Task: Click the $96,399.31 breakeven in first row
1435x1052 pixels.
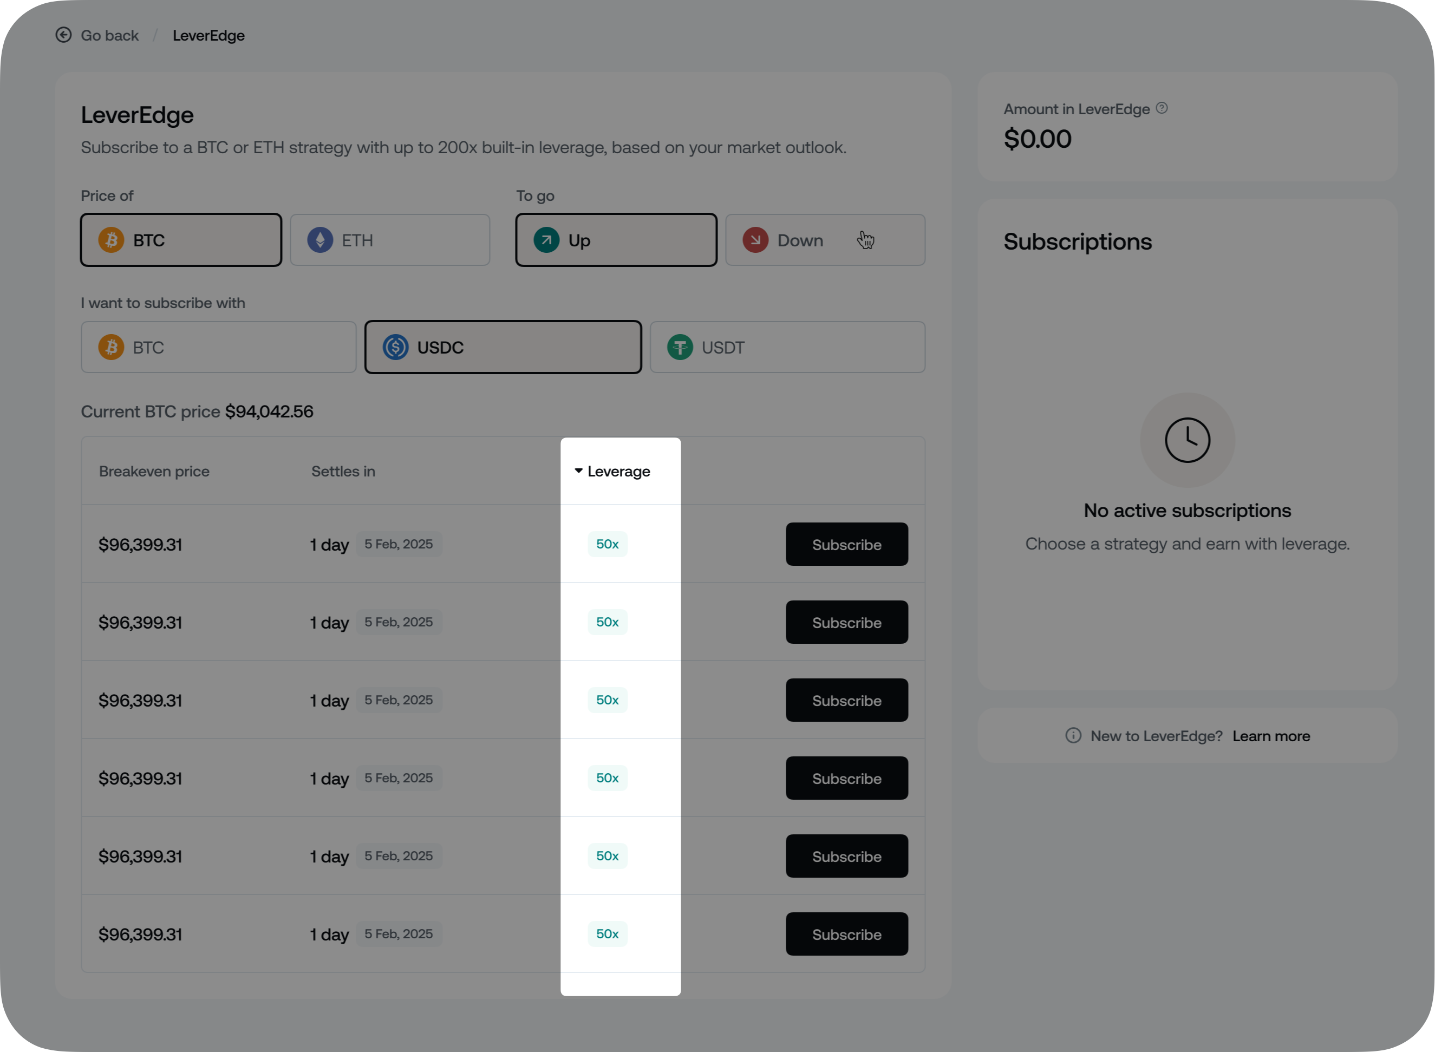Action: (x=140, y=545)
